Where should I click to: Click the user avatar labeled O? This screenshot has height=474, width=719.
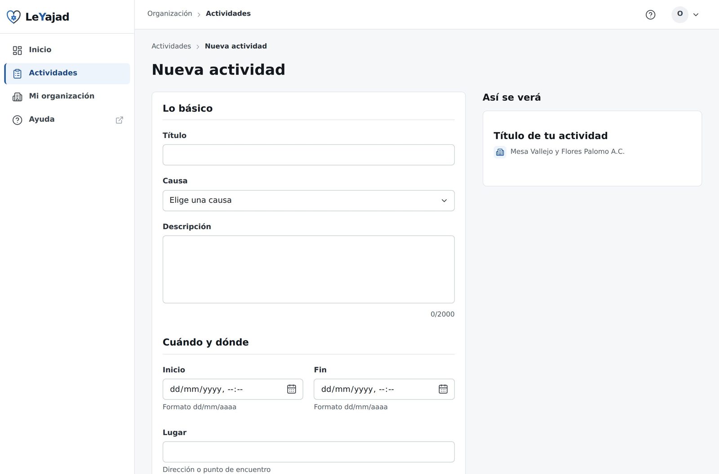[679, 14]
